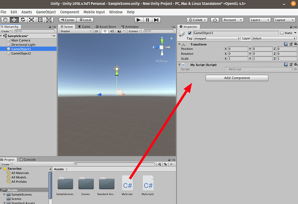
Task: Switch to the Animator tab
Action: click(130, 27)
